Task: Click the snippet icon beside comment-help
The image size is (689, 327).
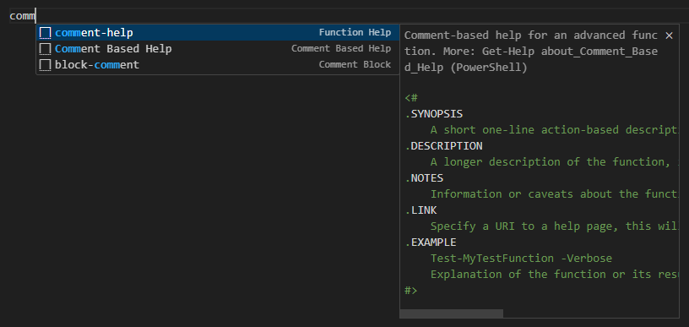Action: click(46, 32)
